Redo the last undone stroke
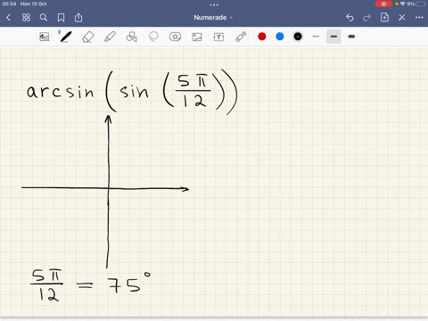This screenshot has width=428, height=321. tap(367, 18)
